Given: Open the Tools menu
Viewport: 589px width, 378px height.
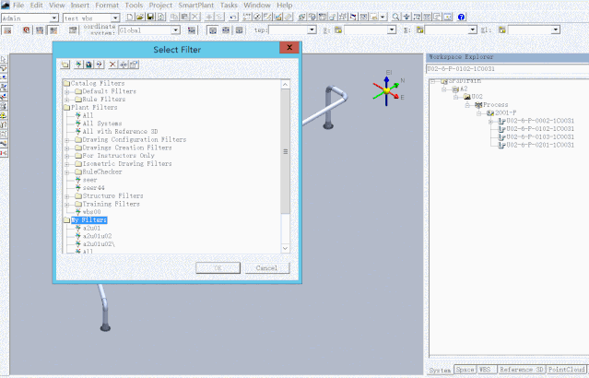Looking at the screenshot, I should tap(134, 6).
